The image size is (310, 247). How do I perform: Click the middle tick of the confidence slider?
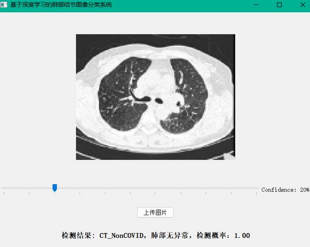pos(130,193)
